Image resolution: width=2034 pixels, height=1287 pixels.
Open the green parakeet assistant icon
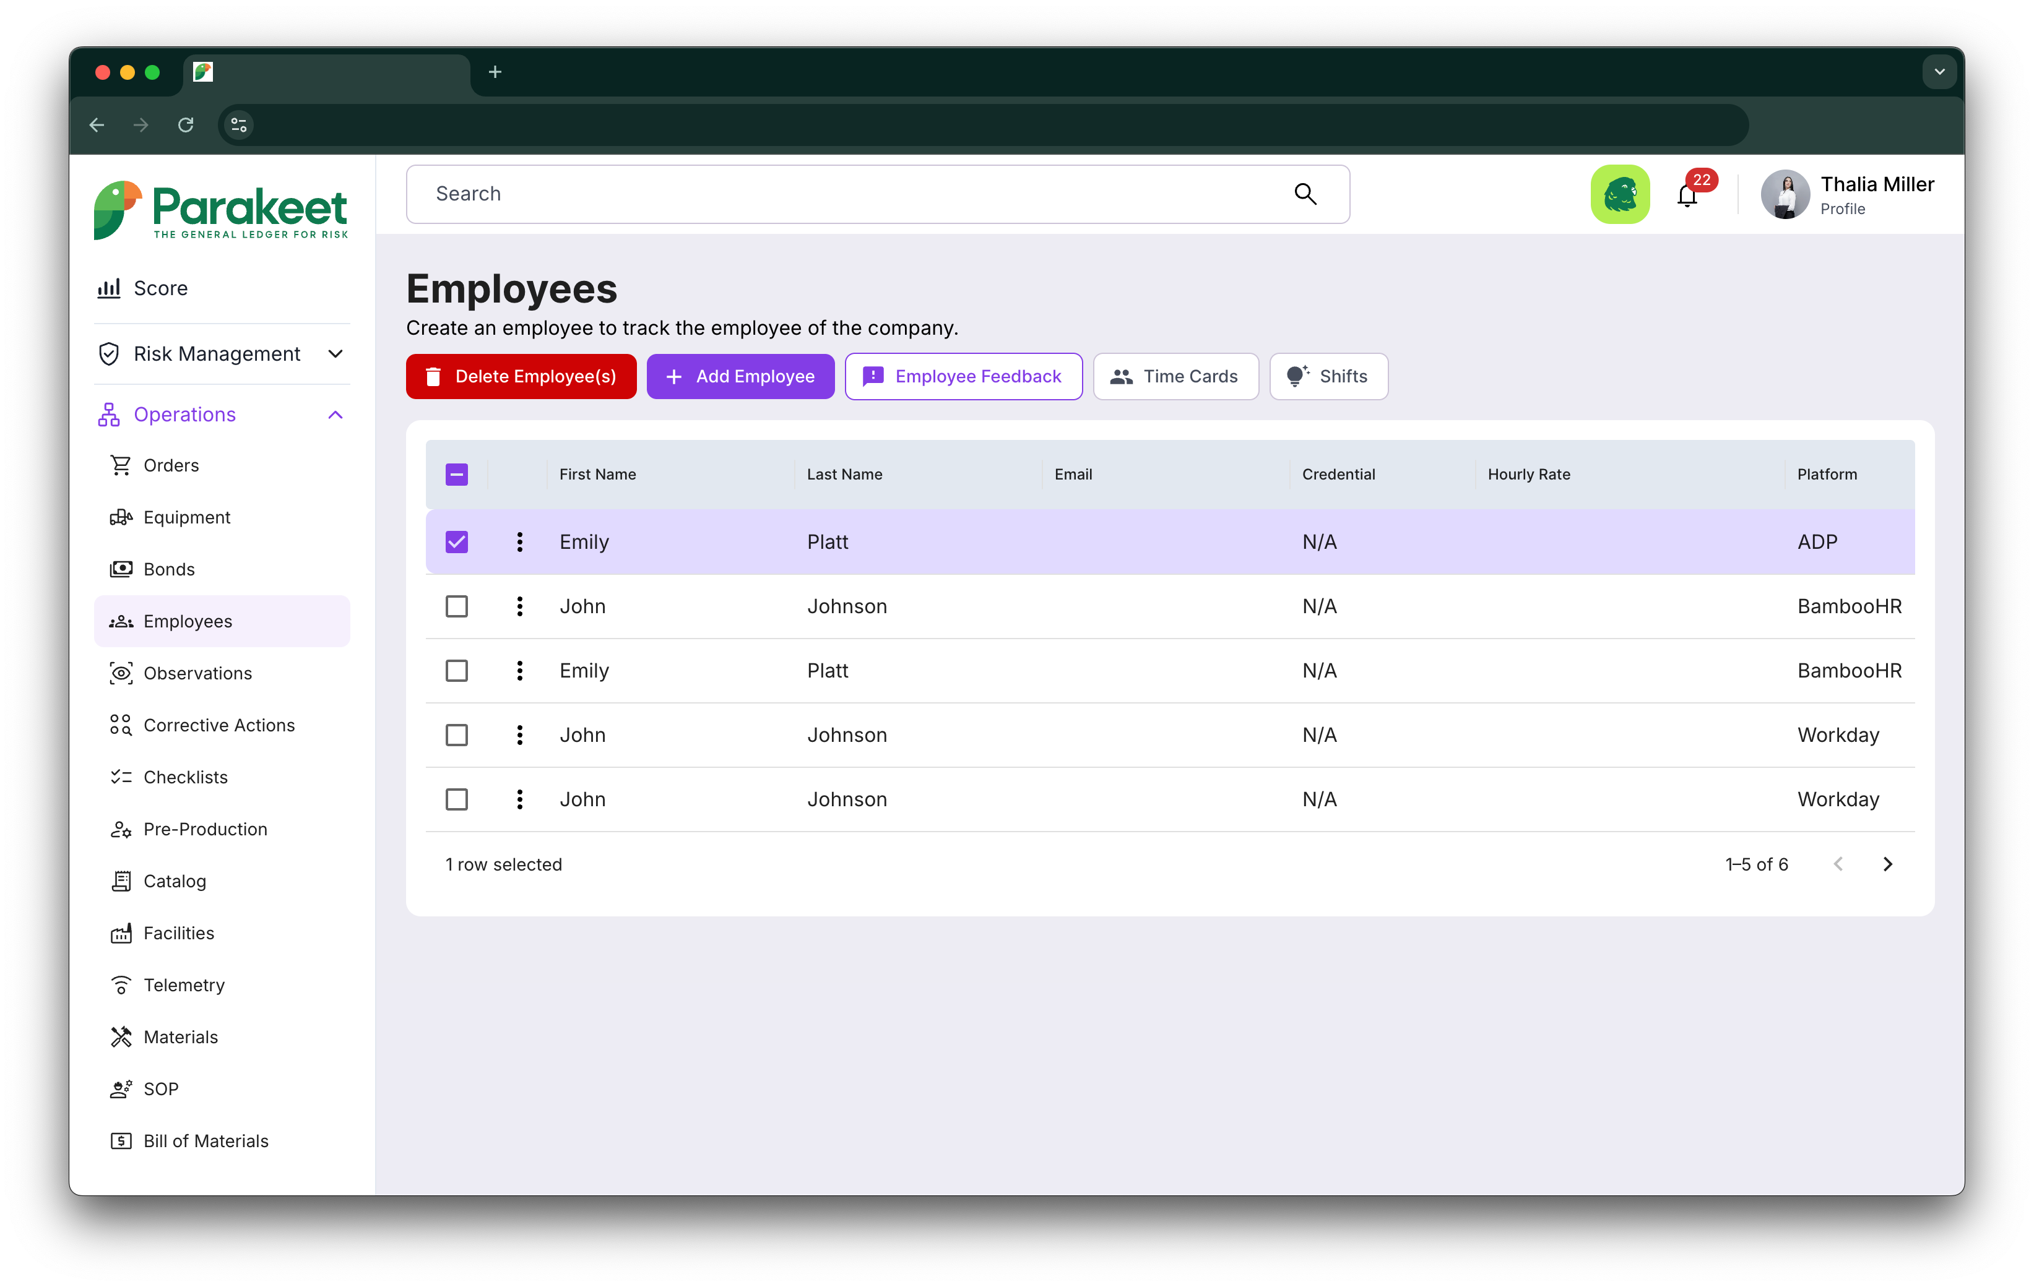1619,194
